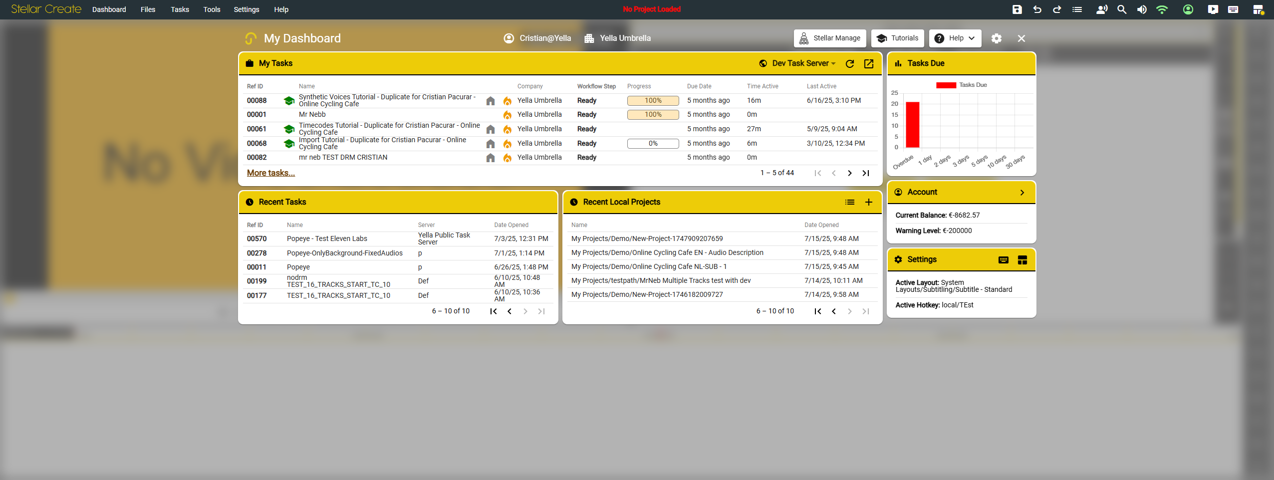Click the Stellar Create logo
Image resolution: width=1274 pixels, height=480 pixels.
point(46,9)
